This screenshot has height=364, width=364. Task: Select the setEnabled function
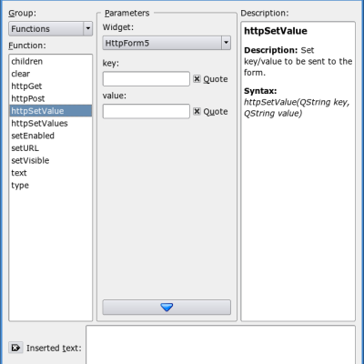pos(50,136)
